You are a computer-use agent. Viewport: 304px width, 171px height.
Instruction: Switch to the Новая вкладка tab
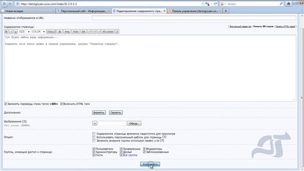28,11
